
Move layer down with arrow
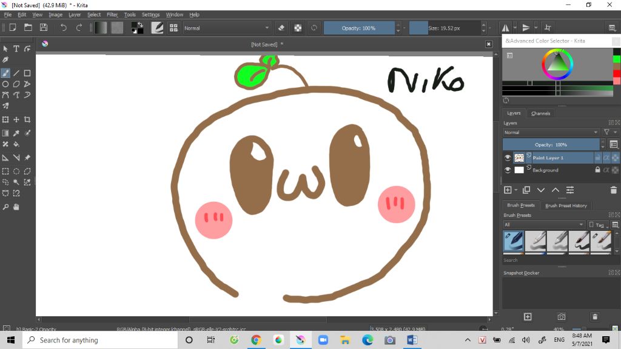[x=541, y=190]
